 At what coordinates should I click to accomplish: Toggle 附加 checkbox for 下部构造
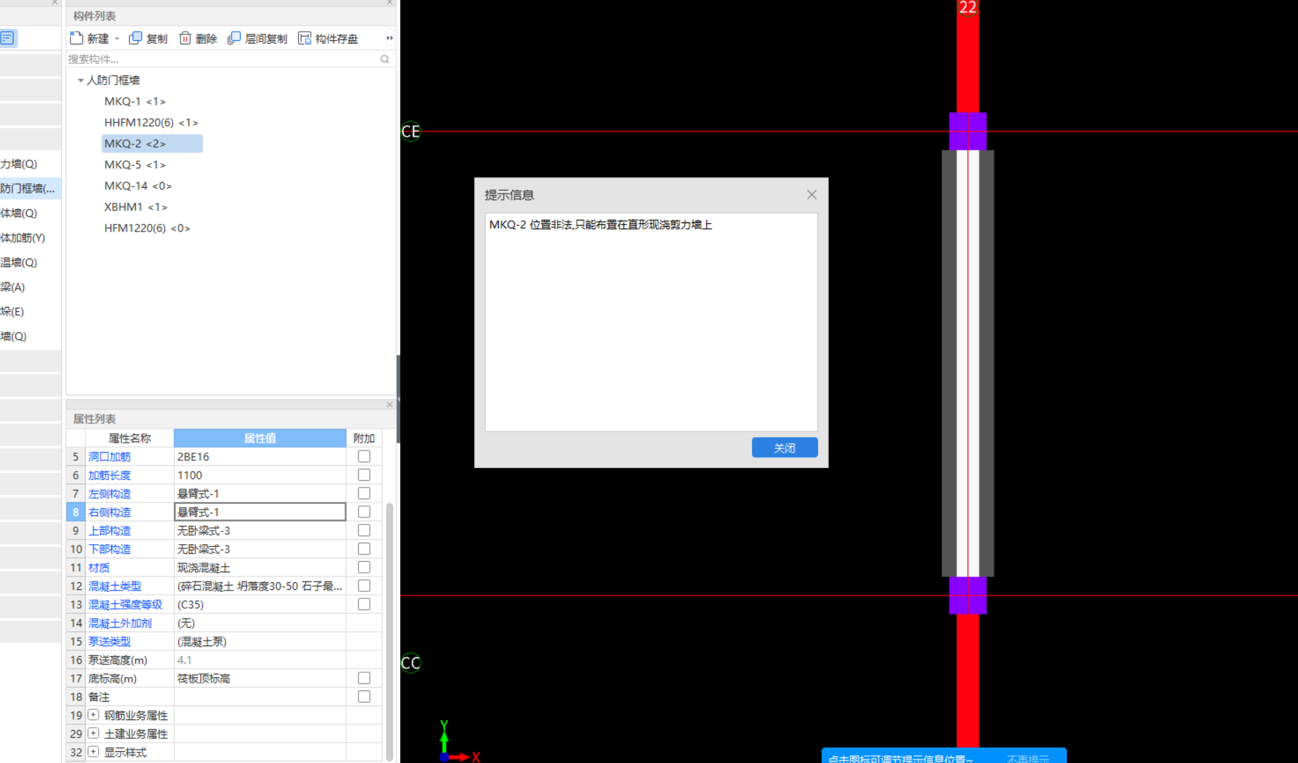point(364,548)
